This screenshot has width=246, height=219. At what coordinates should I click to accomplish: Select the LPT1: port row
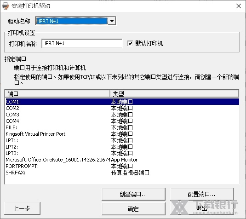click(x=122, y=140)
